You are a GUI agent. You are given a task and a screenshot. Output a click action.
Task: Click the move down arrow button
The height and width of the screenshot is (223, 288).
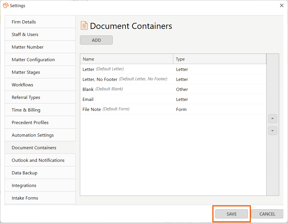point(273,131)
